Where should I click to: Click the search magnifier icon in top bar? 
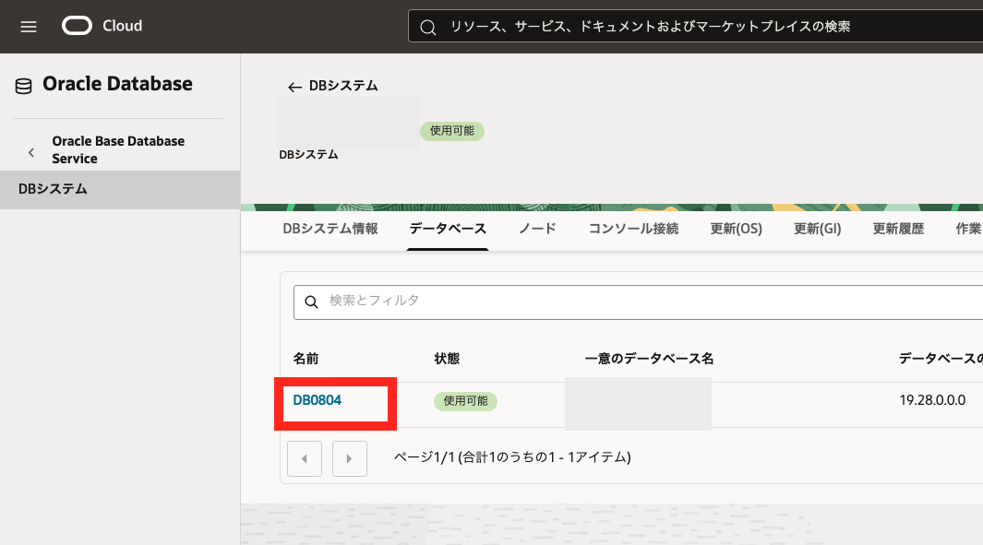tap(428, 27)
